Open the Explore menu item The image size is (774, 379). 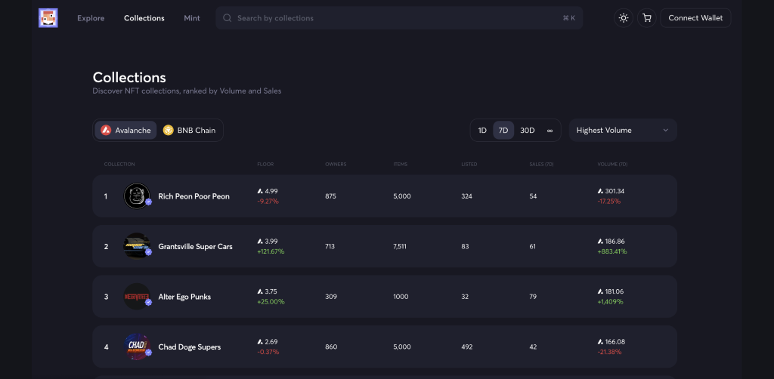[x=91, y=18]
